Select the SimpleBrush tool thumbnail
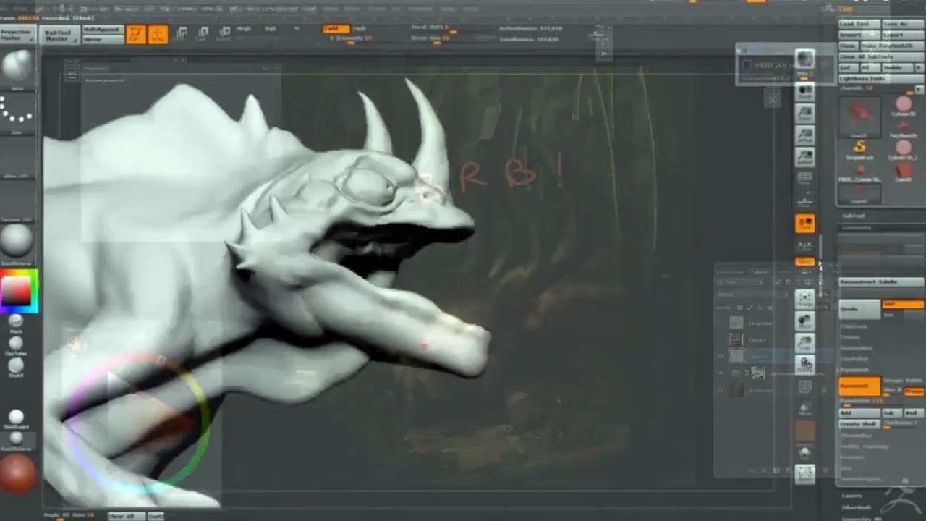The image size is (926, 521). [859, 149]
